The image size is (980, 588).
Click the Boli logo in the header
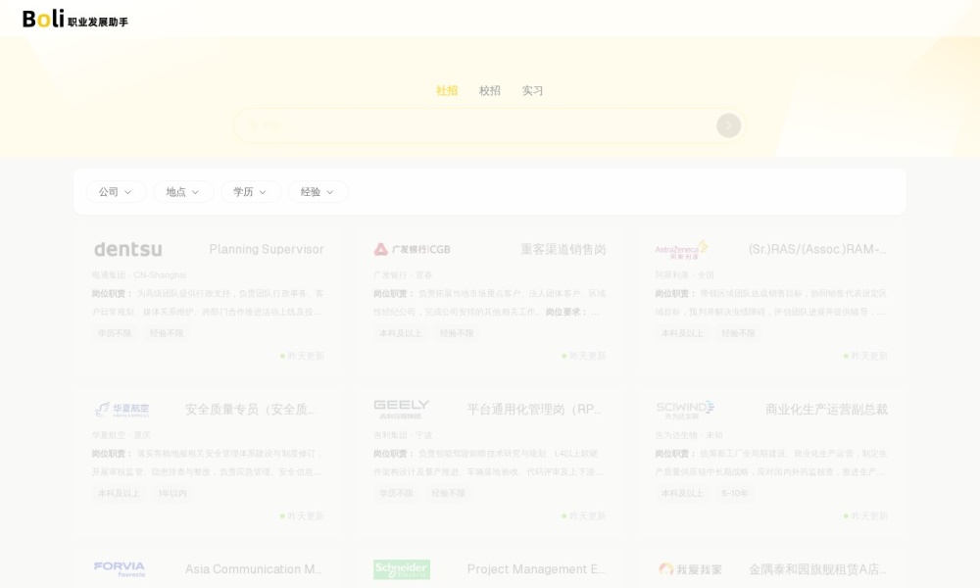tap(75, 19)
